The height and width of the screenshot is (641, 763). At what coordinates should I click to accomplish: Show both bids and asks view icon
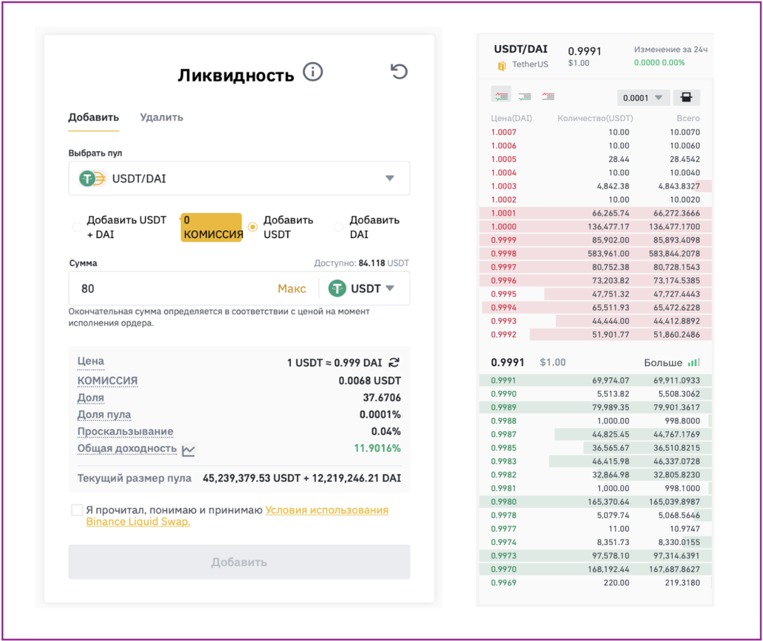pyautogui.click(x=501, y=96)
